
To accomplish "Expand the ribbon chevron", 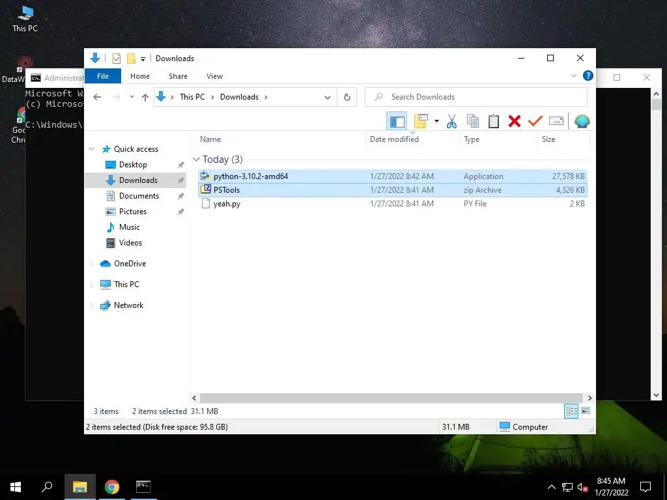I will coord(573,76).
